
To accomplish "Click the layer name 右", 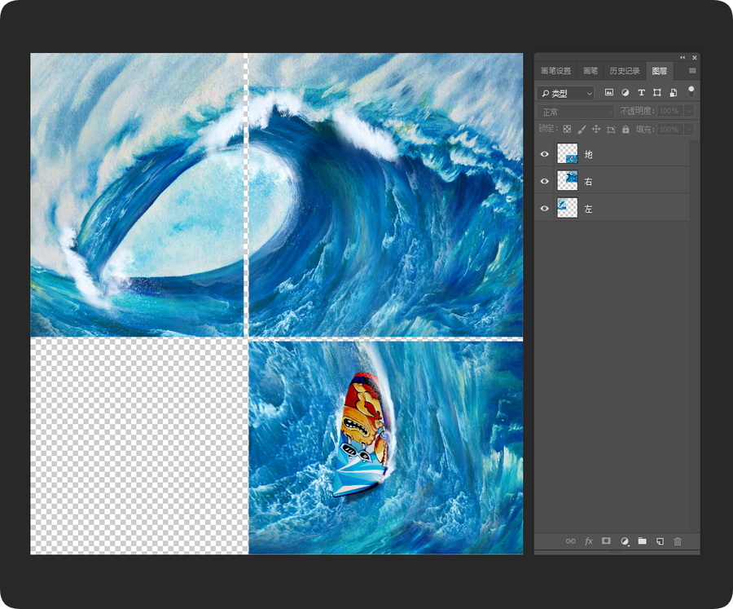I will click(x=589, y=182).
